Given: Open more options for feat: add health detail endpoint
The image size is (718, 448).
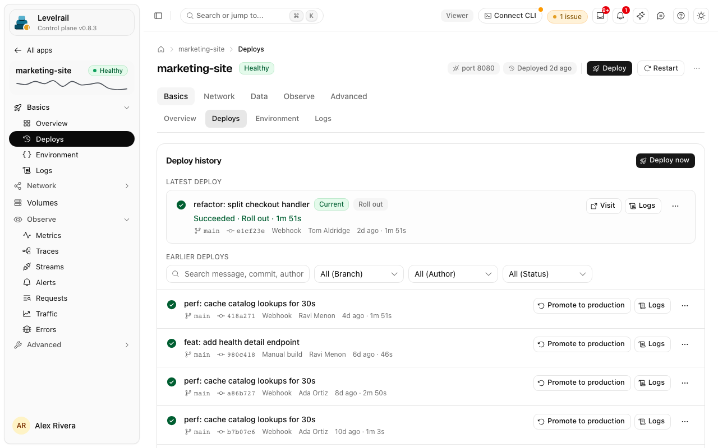Looking at the screenshot, I should point(685,344).
